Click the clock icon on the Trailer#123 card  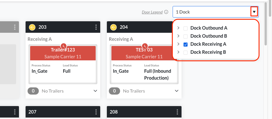click(x=64, y=46)
